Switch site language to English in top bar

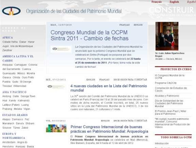coord(174,2)
